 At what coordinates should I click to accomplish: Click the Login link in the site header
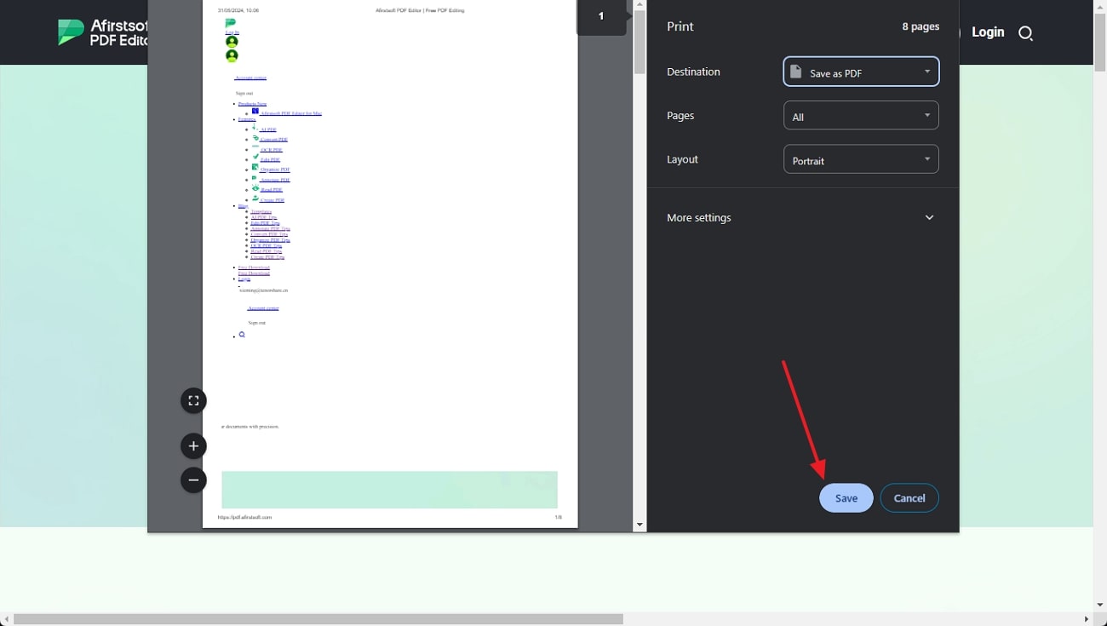988,32
